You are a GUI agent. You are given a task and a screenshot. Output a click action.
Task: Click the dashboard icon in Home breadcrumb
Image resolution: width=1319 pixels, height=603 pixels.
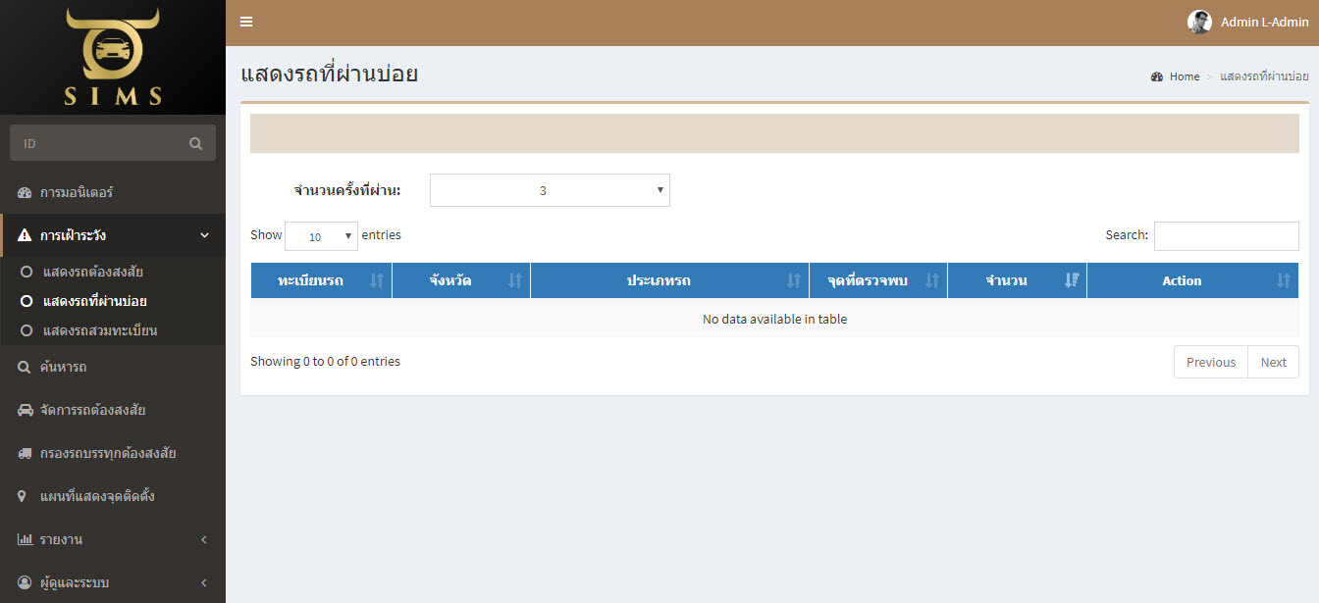(x=1157, y=76)
